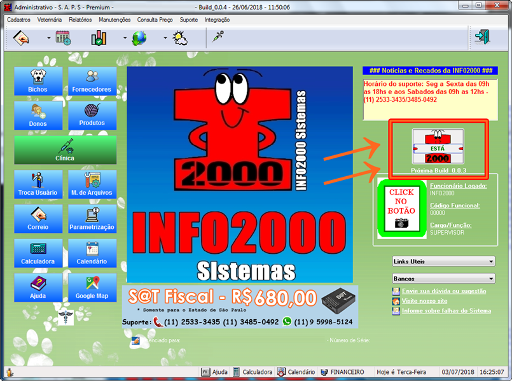Open the Integração menu
This screenshot has width=512, height=381.
click(x=217, y=20)
